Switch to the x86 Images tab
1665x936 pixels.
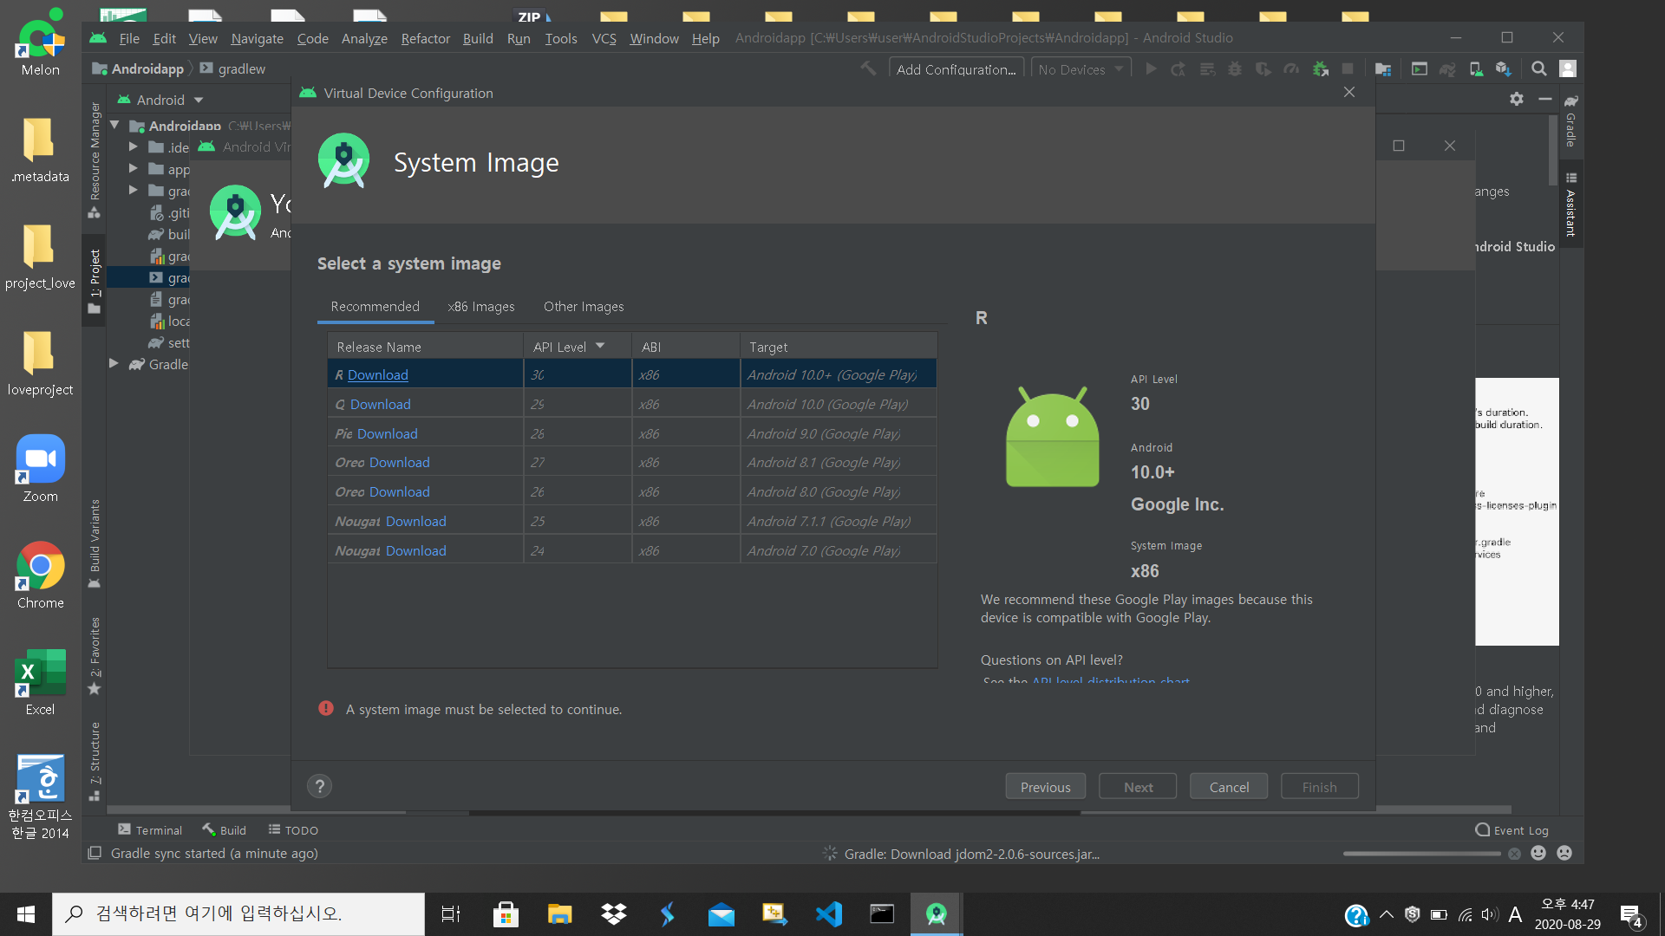[x=480, y=307]
